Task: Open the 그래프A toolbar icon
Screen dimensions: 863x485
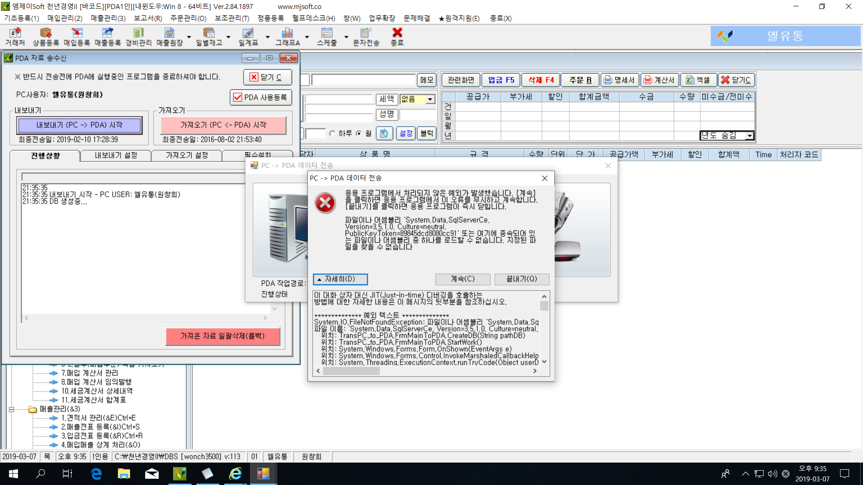Action: coord(288,37)
